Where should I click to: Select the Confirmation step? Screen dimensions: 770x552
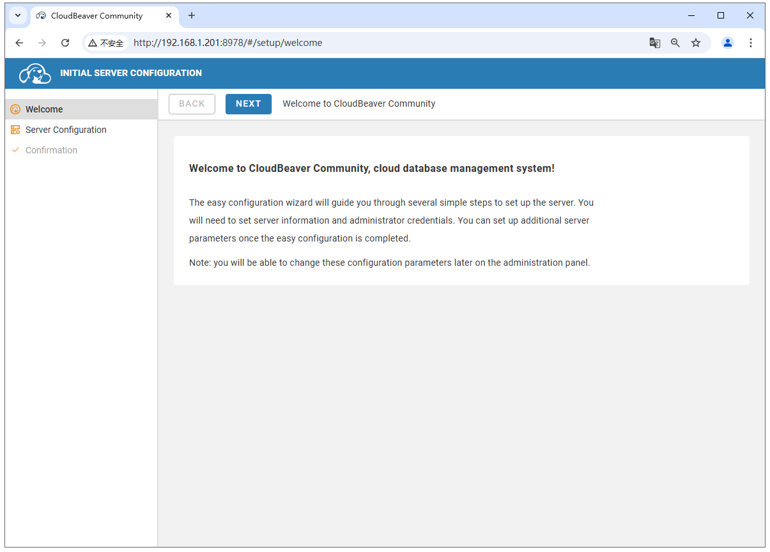81,150
